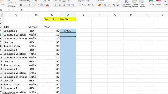Open Conditional Formatting menu

(x=127, y=4)
